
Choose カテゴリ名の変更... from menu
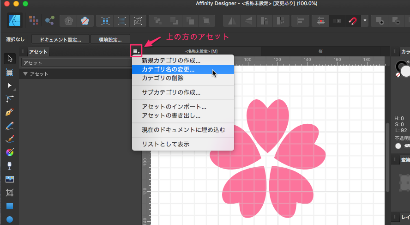pyautogui.click(x=168, y=70)
